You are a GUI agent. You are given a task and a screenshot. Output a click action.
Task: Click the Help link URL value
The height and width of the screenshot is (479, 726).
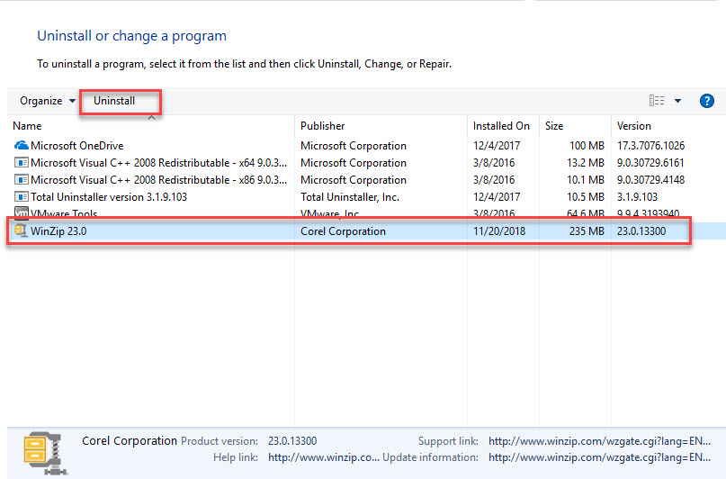pyautogui.click(x=324, y=457)
